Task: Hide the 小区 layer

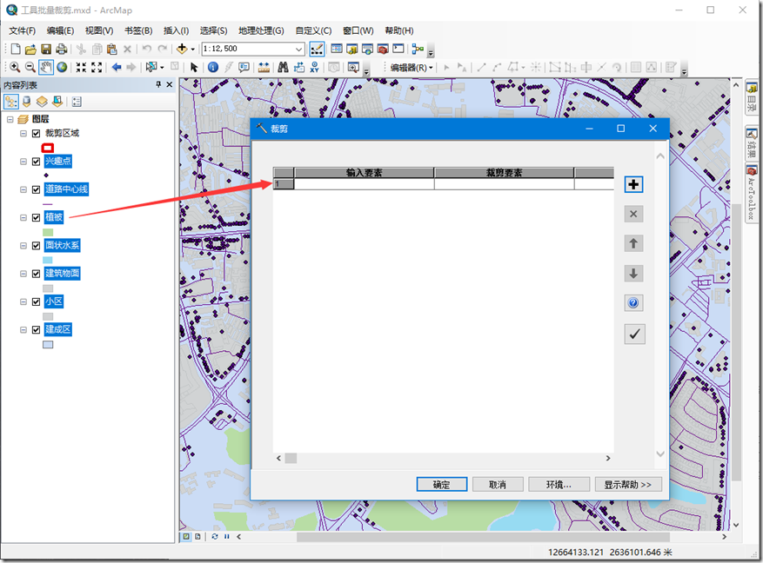Action: coord(36,301)
